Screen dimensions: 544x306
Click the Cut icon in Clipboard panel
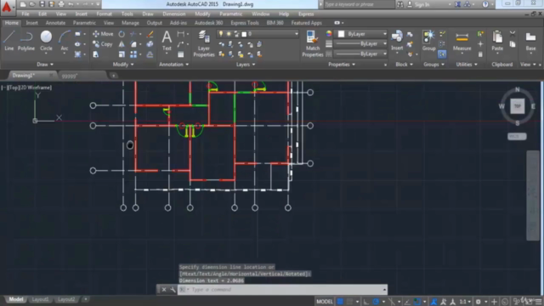point(513,34)
